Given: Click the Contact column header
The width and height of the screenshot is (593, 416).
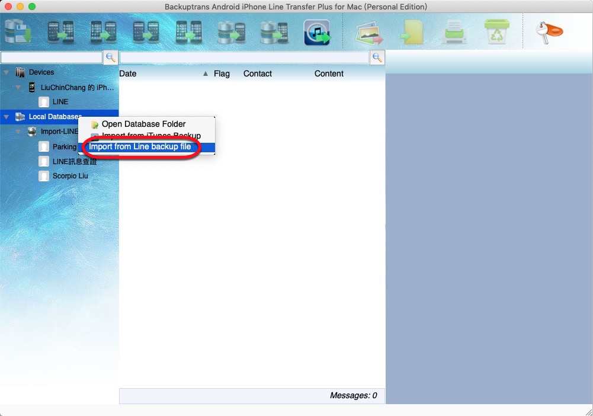Looking at the screenshot, I should click(258, 73).
